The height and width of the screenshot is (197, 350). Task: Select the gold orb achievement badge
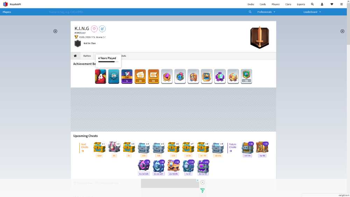click(233, 77)
